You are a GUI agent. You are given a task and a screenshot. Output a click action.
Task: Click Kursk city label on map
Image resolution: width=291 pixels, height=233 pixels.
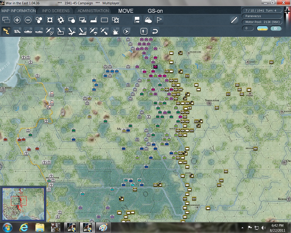pos(282,199)
